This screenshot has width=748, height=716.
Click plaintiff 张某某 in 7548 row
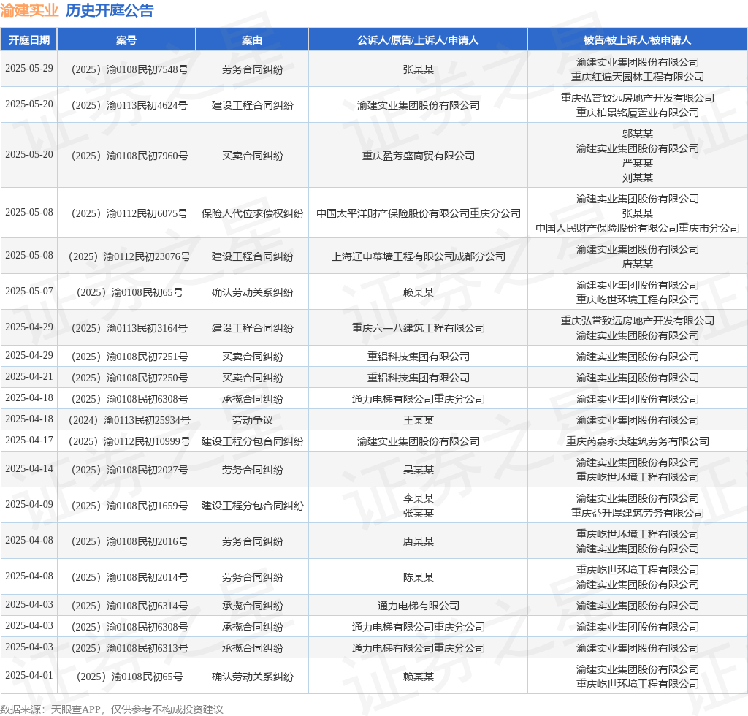point(419,69)
